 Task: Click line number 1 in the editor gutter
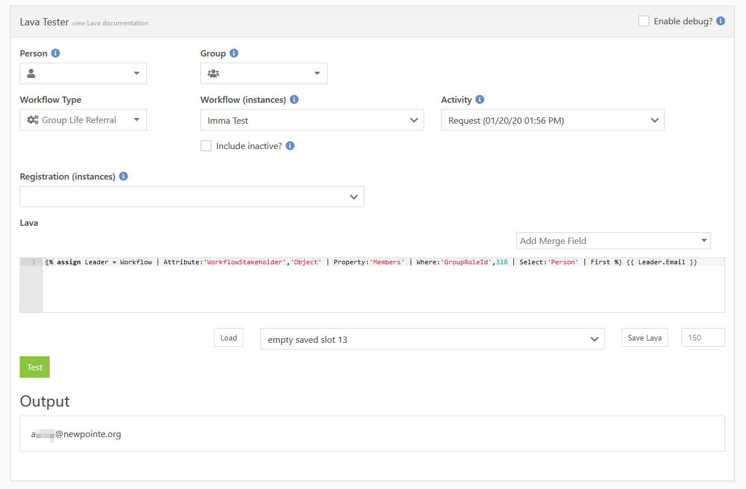(33, 262)
